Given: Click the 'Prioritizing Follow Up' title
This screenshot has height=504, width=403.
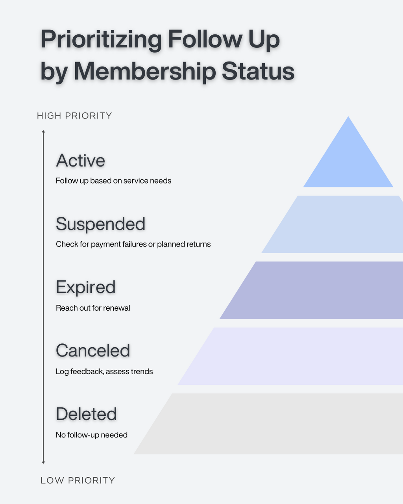Looking at the screenshot, I should (160, 40).
